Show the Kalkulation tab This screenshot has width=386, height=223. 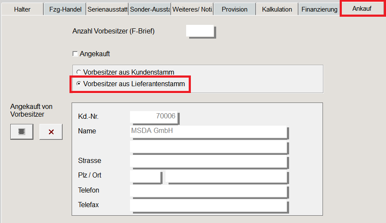click(x=277, y=9)
